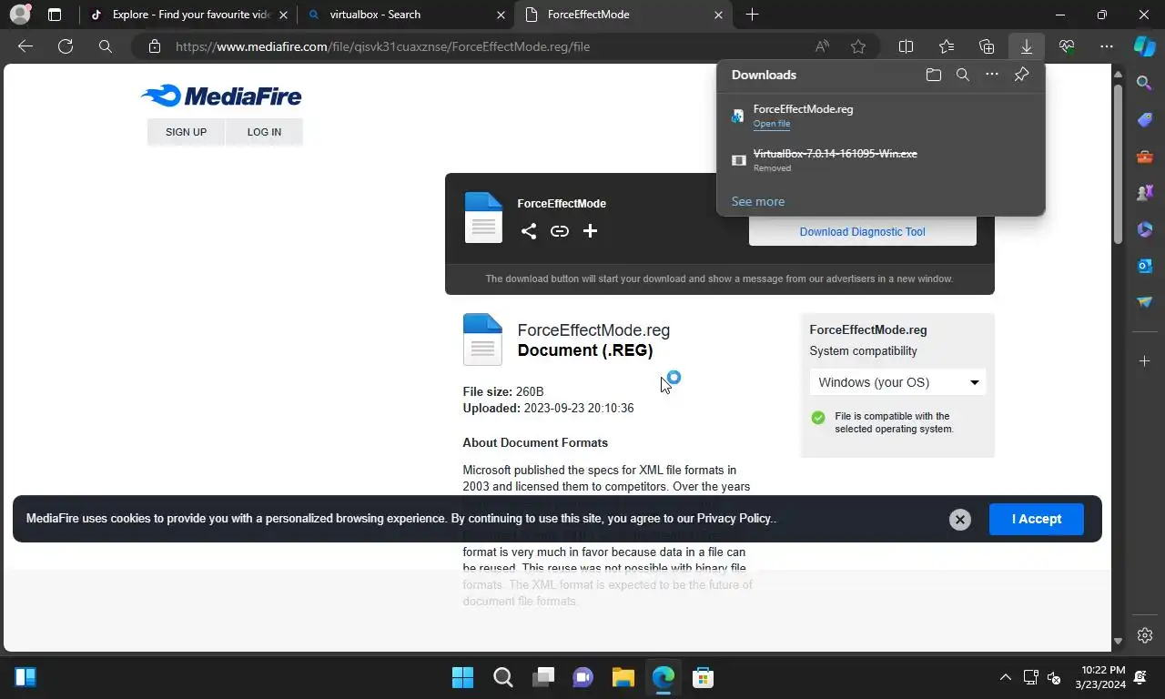Open the sidebar paper-plane Drop icon
1165x699 pixels.
click(1145, 301)
